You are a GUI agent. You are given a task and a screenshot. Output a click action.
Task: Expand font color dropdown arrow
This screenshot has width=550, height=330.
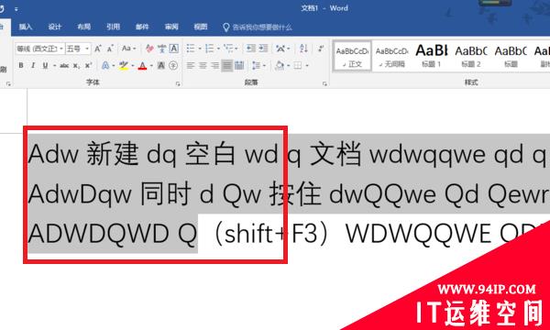[151, 66]
